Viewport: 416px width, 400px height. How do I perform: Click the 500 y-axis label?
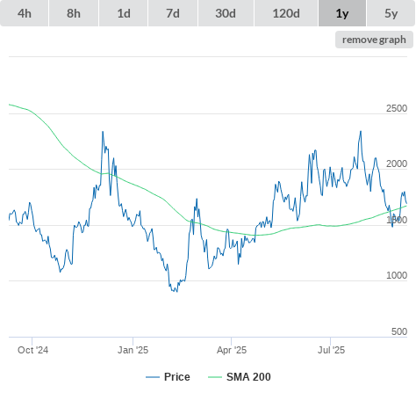click(399, 331)
